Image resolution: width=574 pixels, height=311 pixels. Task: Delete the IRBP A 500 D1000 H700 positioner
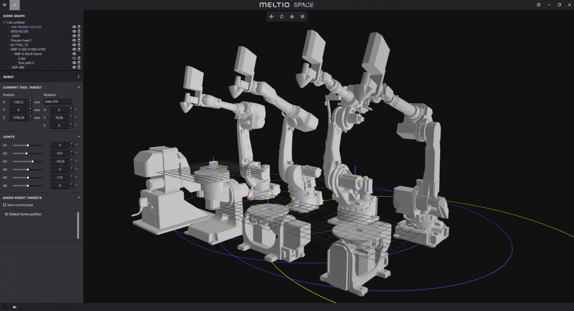(78, 49)
